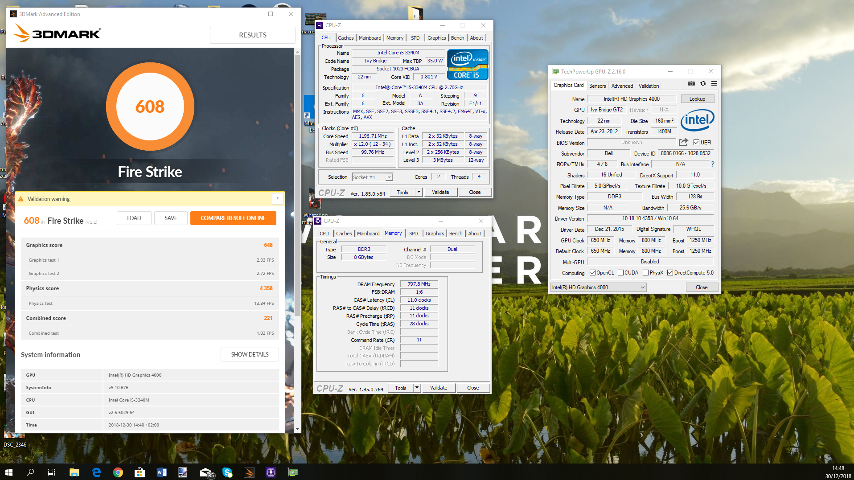Click Validate in top CPU-Z window
Screen dimensions: 854x480
tap(440, 192)
